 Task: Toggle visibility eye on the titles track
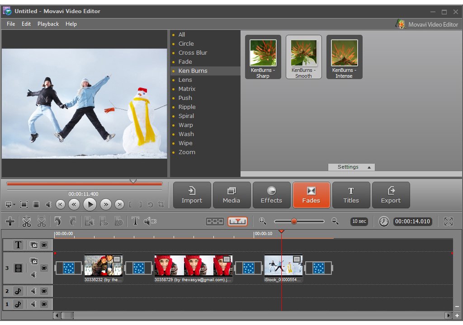pos(44,245)
